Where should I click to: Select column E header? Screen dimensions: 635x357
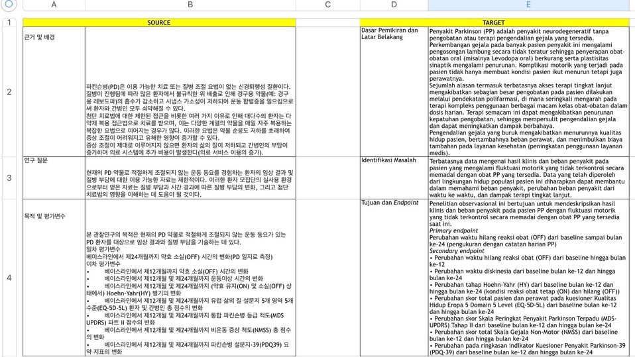[x=528, y=5]
